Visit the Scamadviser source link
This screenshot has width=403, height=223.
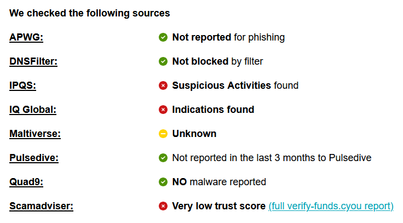point(41,206)
